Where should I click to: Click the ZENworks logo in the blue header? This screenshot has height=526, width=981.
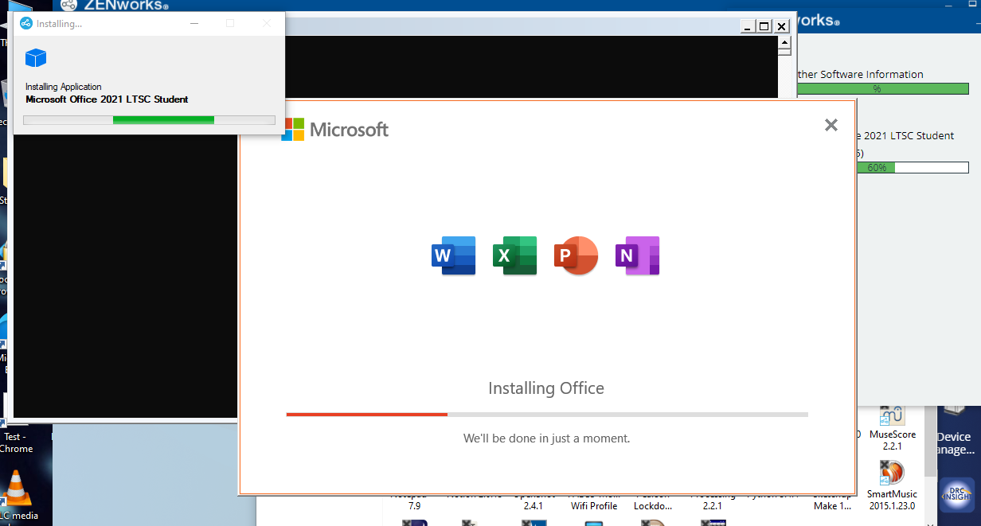[114, 6]
